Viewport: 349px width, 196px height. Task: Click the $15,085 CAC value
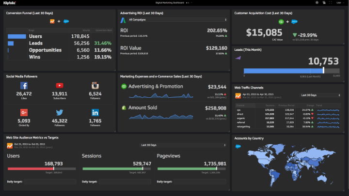tap(264, 32)
